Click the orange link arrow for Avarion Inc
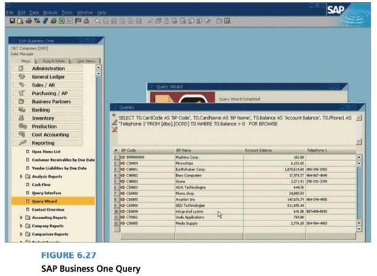This screenshot has width=377, height=276. [122, 199]
